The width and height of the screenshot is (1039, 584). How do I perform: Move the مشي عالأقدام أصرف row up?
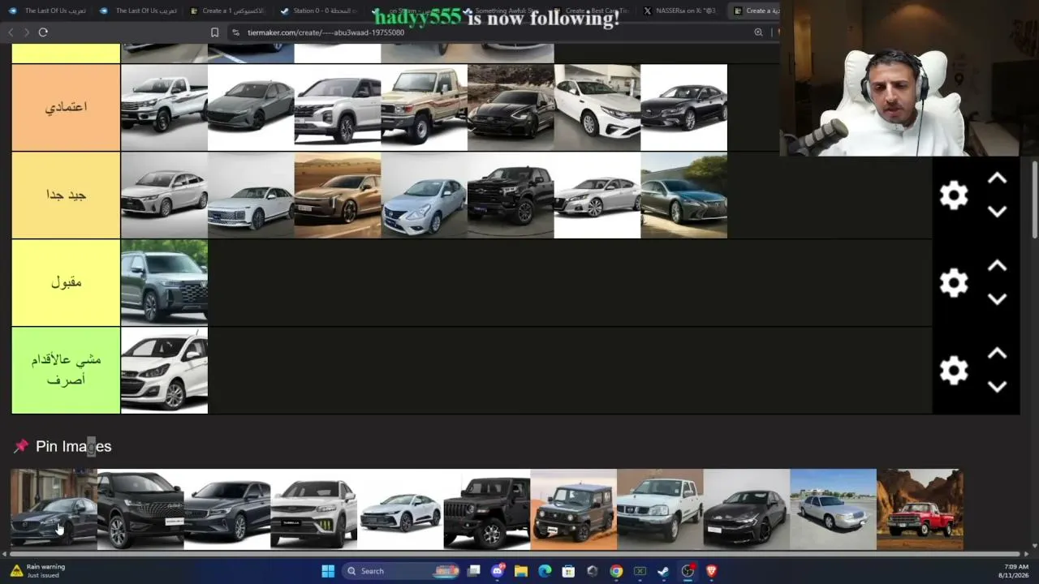(x=997, y=354)
